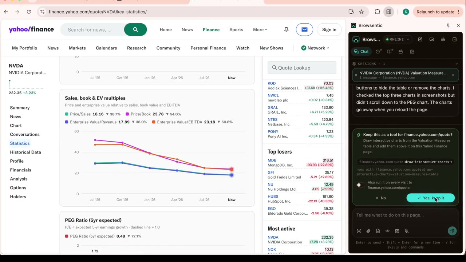This screenshot has width=466, height=262.
Task: Click the Chrome profile avatar S
Action: pos(406,12)
